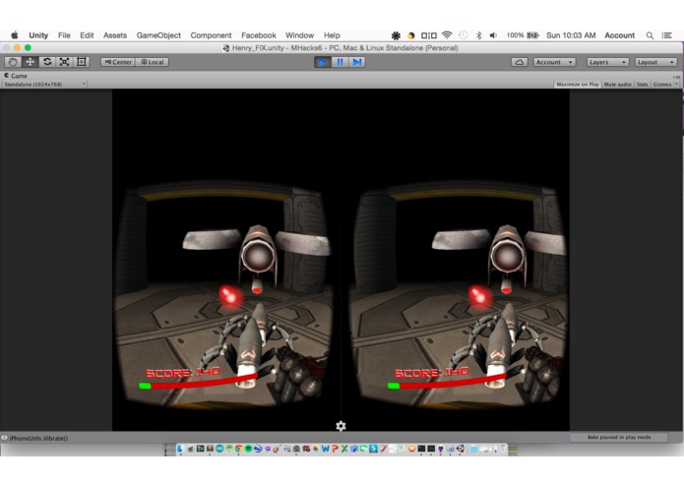684x486 pixels.
Task: Open the Apple menu
Action: tap(15, 34)
